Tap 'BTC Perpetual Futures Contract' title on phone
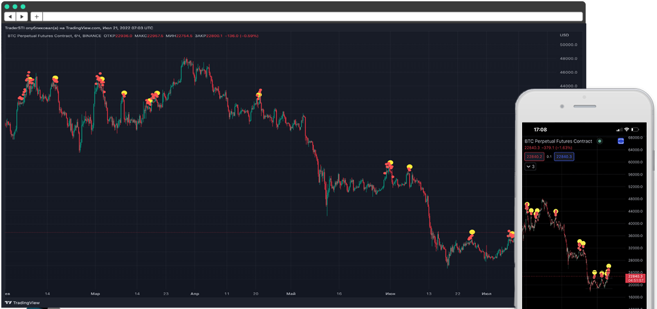The height and width of the screenshot is (309, 657). click(558, 141)
